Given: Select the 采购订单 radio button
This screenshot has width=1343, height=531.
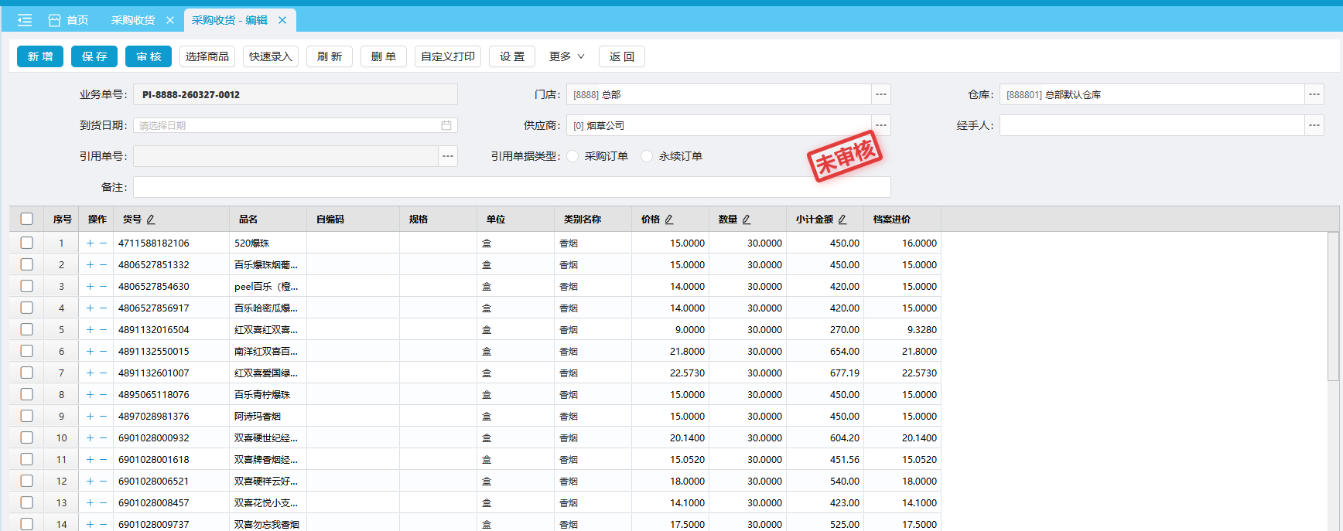Looking at the screenshot, I should [x=572, y=156].
